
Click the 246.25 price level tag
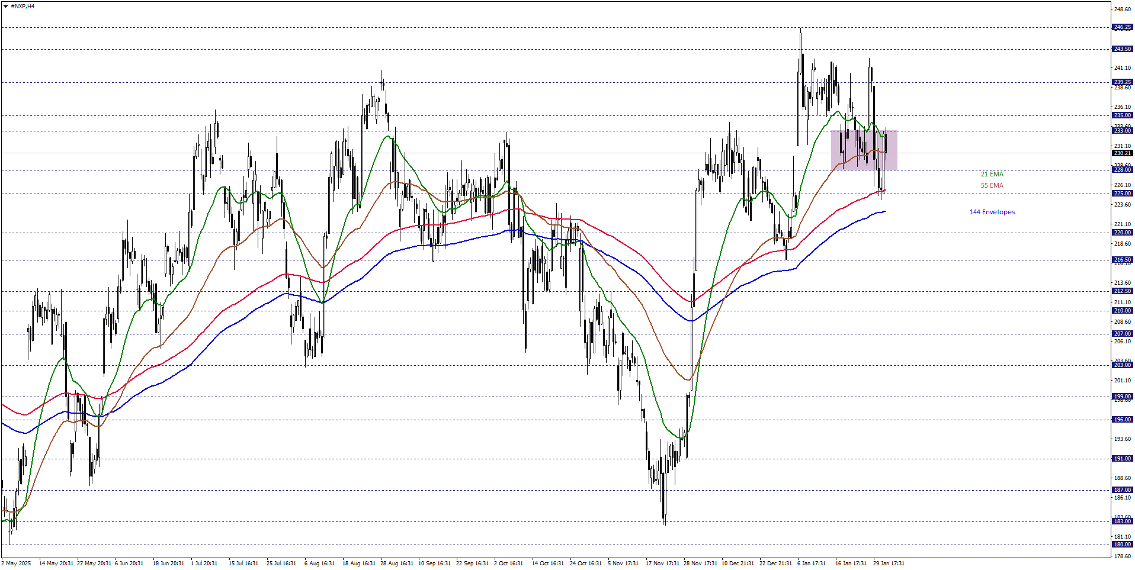(x=1122, y=27)
